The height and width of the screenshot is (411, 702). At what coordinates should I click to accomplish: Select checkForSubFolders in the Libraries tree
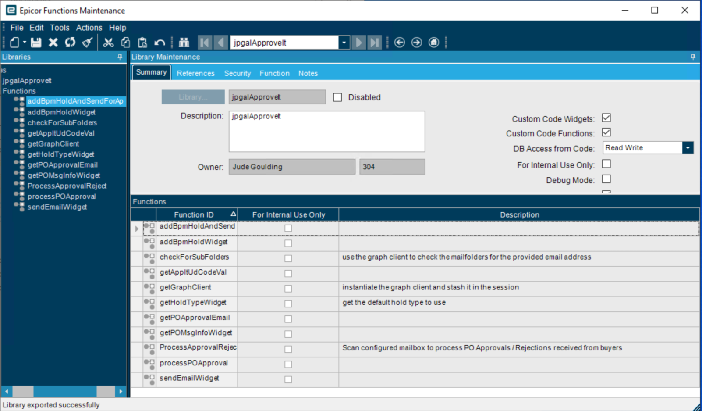(62, 123)
